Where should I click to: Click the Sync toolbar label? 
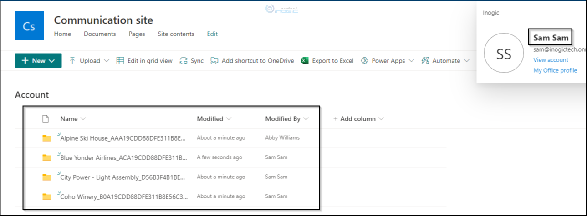pyautogui.click(x=197, y=60)
